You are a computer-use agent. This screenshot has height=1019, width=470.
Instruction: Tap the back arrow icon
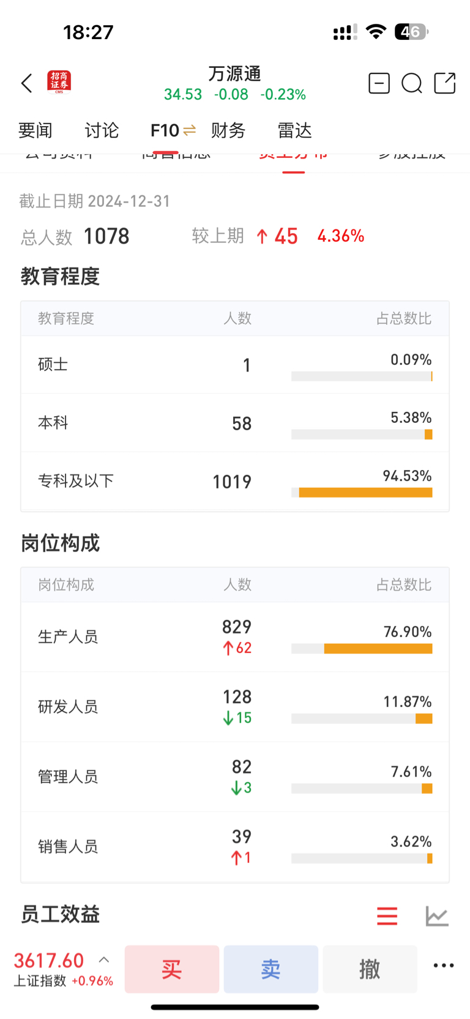pyautogui.click(x=26, y=83)
